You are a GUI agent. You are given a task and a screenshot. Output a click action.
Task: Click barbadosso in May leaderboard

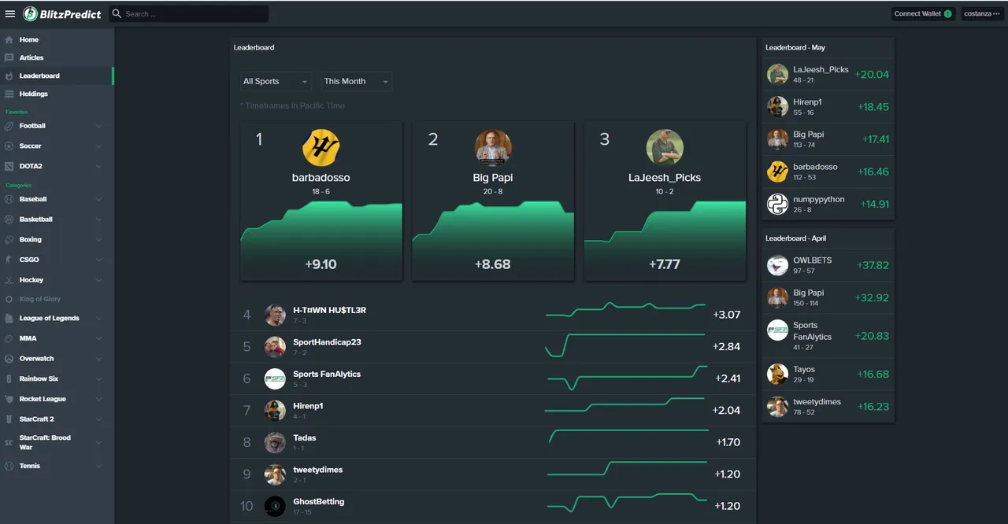[815, 167]
